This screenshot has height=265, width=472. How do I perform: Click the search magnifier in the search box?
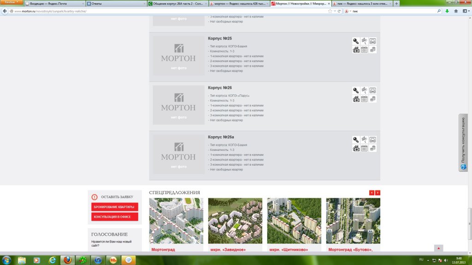[x=439, y=11]
